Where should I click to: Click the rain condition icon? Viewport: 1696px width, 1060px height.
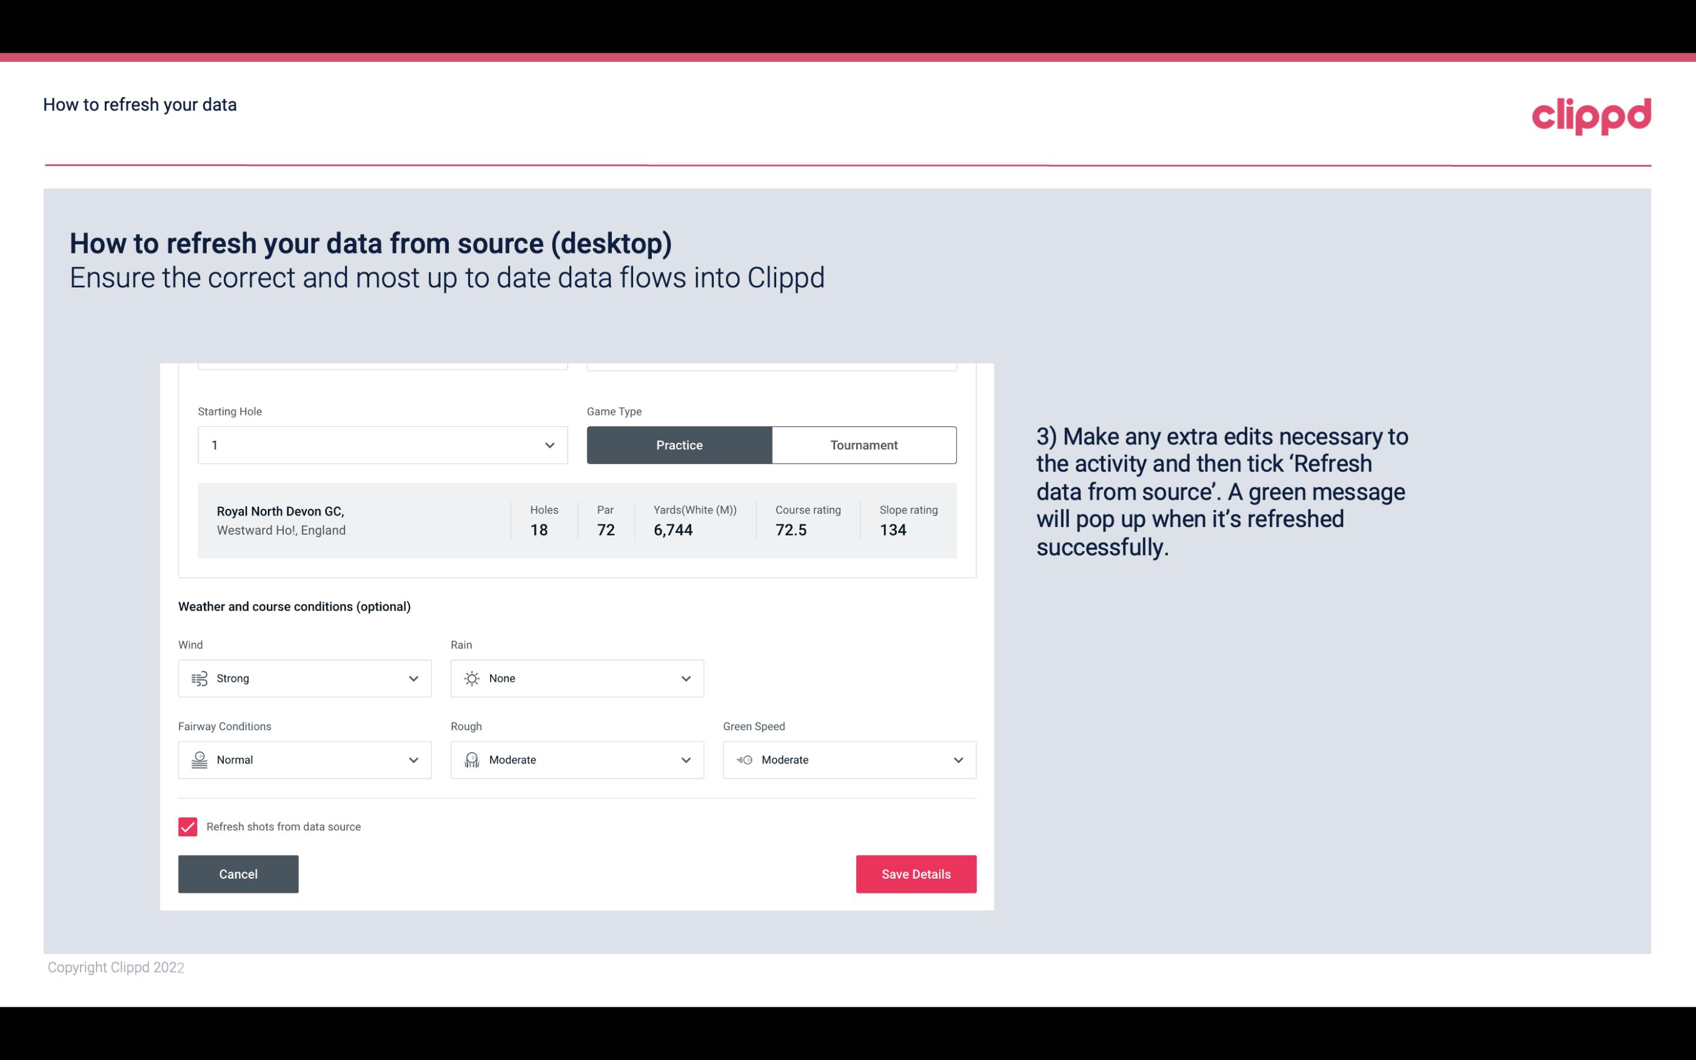(470, 678)
